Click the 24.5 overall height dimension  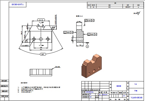[x=21, y=33]
